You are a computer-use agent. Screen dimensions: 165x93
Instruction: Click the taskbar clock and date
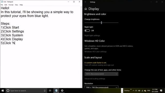[155, 91]
